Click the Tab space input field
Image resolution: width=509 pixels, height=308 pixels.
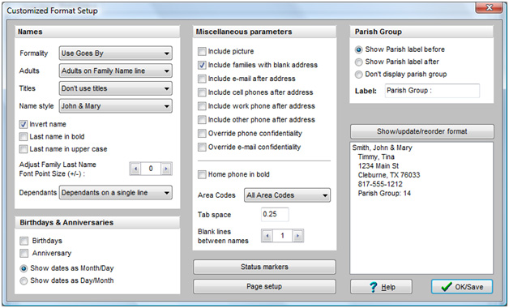275,215
